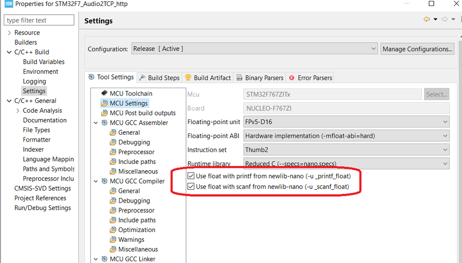Screen dimensions: 462x263
Task: Open the back history dropdown arrow
Action: click(436, 19)
